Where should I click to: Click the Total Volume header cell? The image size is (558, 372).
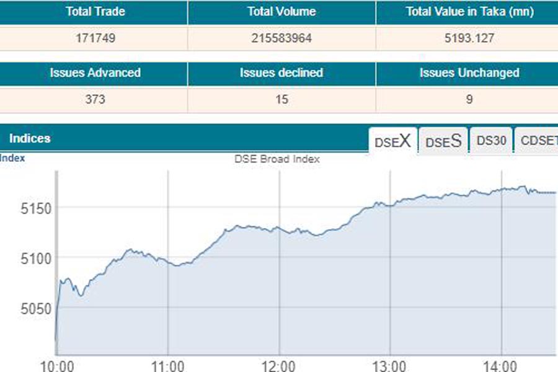pos(281,12)
